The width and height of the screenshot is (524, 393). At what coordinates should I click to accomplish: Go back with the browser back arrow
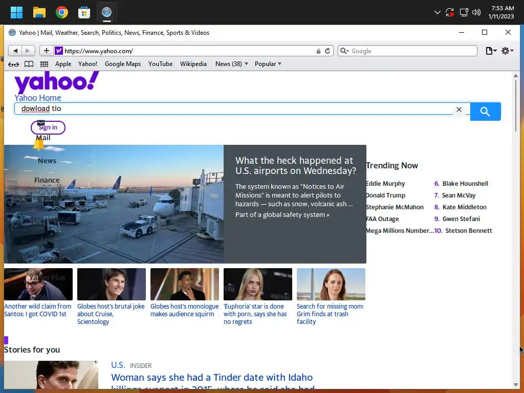15,51
